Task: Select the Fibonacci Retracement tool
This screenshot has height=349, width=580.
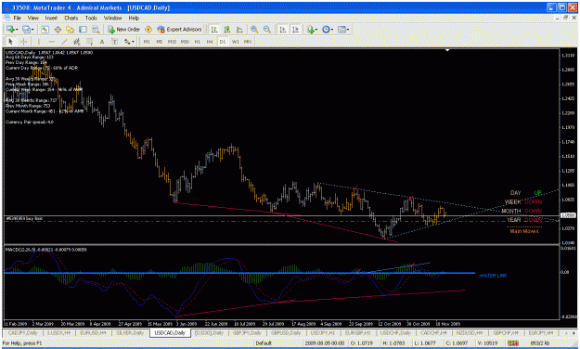Action: point(89,42)
